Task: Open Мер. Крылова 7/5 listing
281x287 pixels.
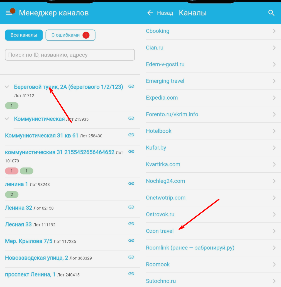Action: point(29,241)
